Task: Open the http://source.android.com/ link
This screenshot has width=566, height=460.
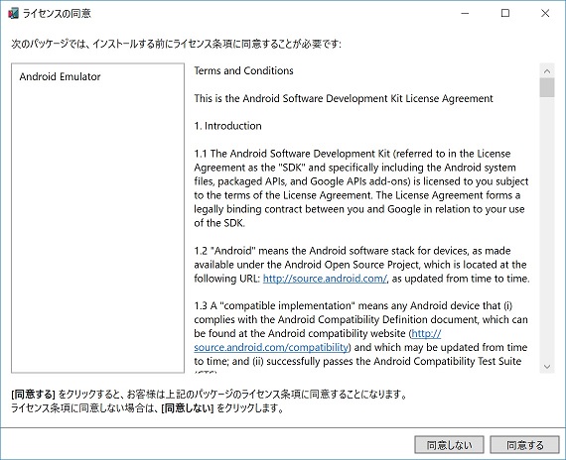Action: tap(325, 279)
